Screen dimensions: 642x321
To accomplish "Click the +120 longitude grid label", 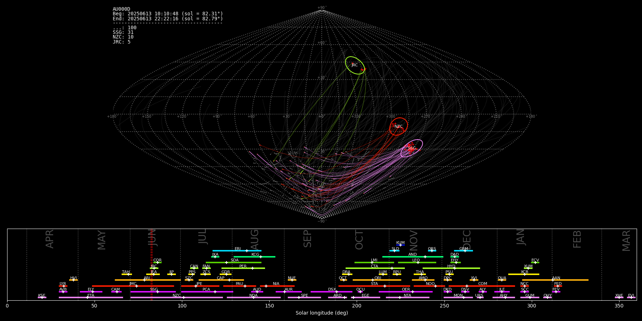I will 182,117.
